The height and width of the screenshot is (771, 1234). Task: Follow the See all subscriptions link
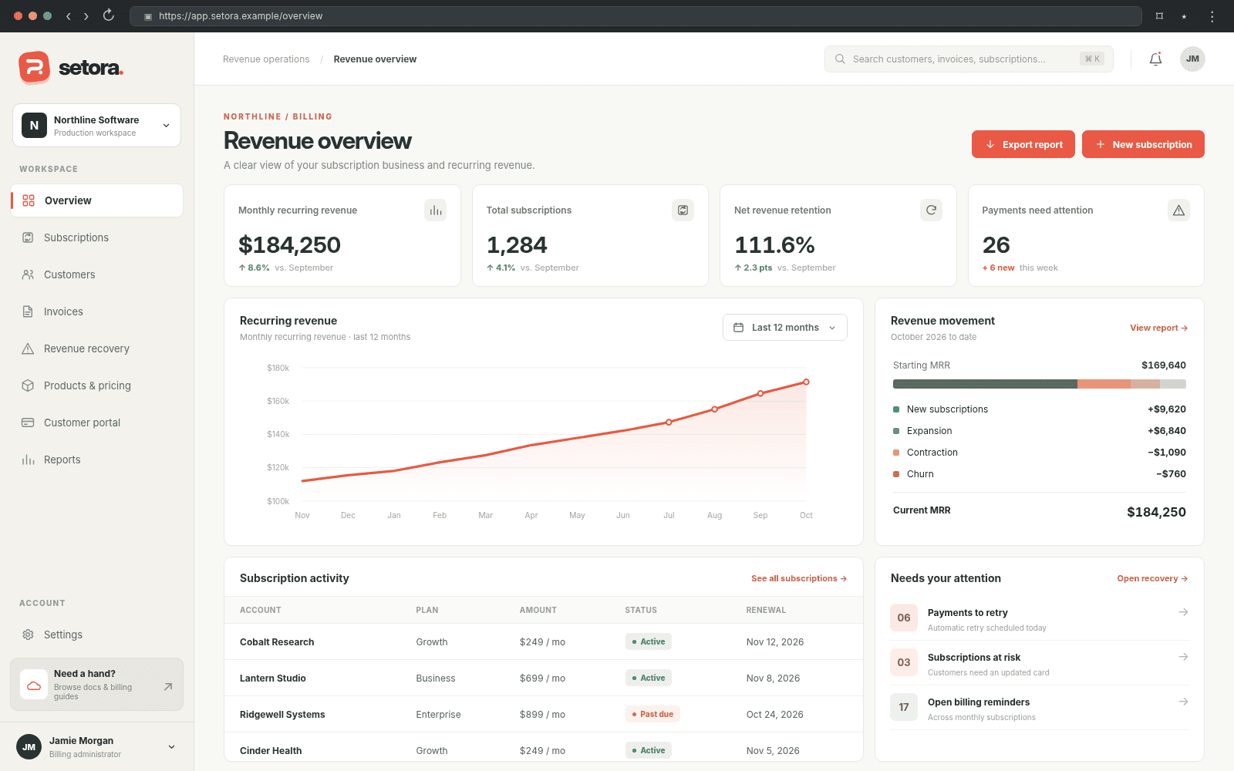pos(799,578)
